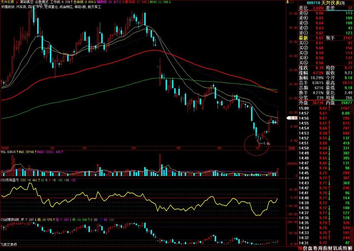The width and height of the screenshot is (354, 251).
Task: Select the 卖⑤ order row at 9.66
Action: click(326, 13)
